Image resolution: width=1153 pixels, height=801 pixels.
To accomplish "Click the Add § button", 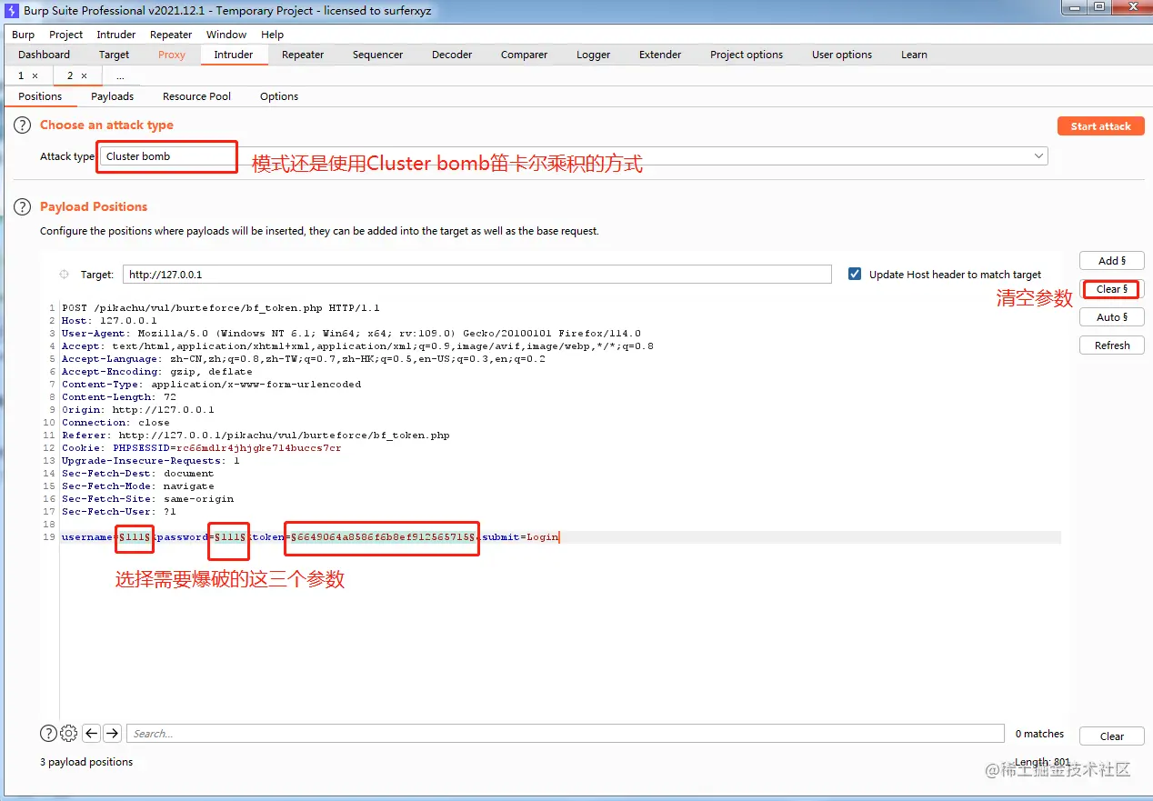I will (1112, 261).
